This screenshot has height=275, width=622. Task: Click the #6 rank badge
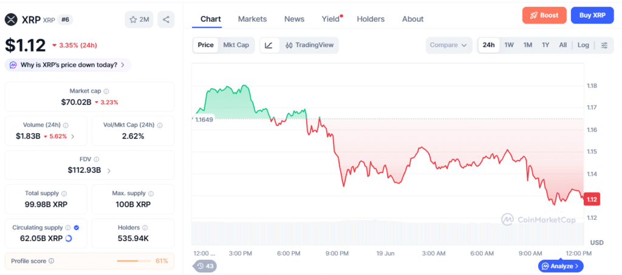pyautogui.click(x=65, y=20)
